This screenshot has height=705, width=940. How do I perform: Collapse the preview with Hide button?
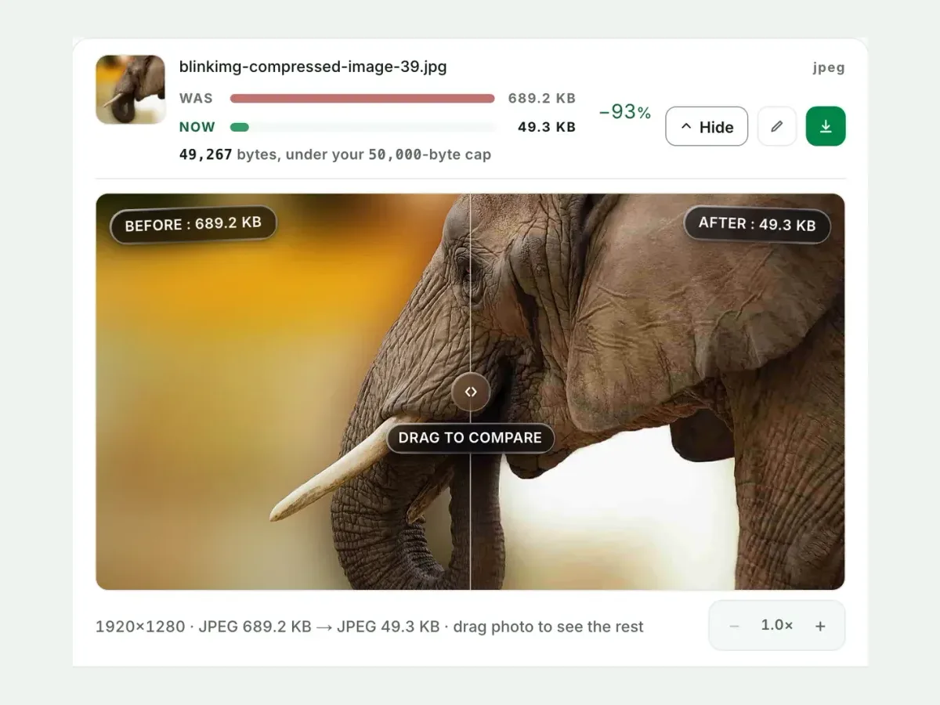(x=707, y=126)
